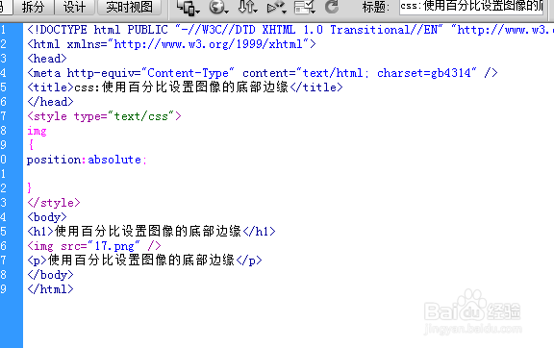Click the 标题 title input field
This screenshot has height=348, width=554.
pos(471,6)
